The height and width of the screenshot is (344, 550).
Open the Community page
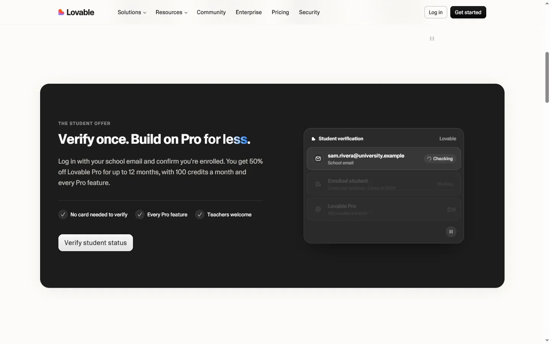211,12
